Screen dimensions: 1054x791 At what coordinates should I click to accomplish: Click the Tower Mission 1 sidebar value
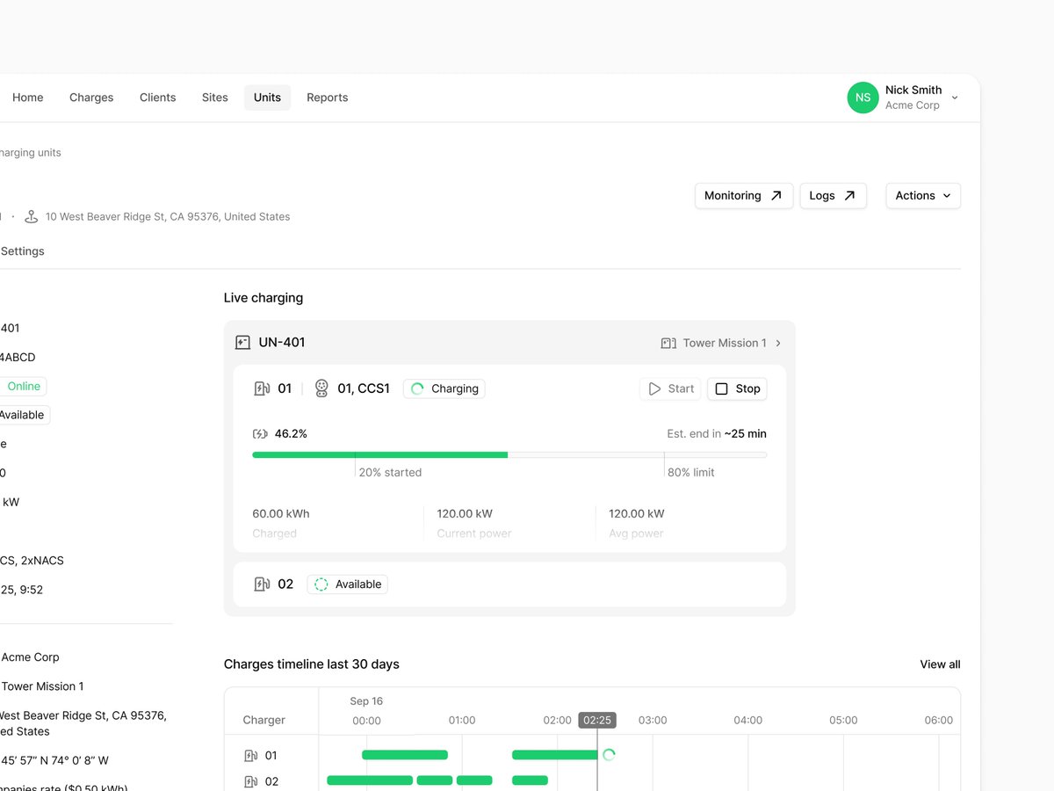click(42, 686)
